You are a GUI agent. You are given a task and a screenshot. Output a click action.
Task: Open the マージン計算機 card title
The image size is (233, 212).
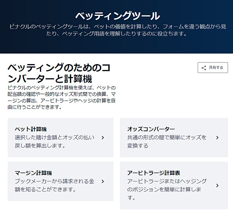(33, 173)
